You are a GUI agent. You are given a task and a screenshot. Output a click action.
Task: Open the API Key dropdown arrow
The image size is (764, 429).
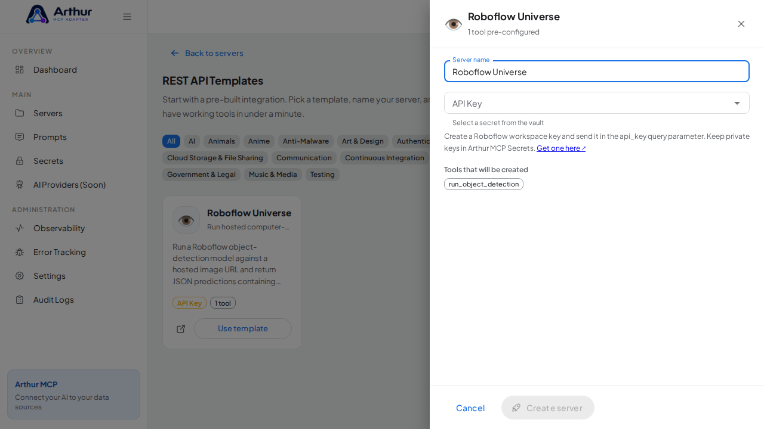pyautogui.click(x=737, y=103)
